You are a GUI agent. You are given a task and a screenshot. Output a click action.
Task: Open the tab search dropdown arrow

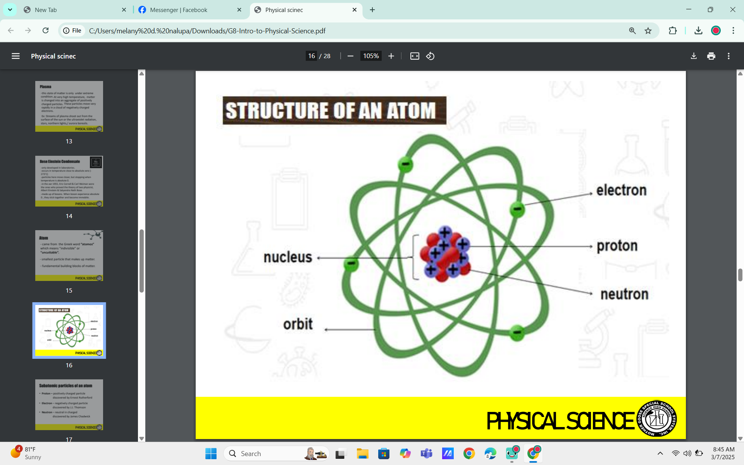pos(10,10)
